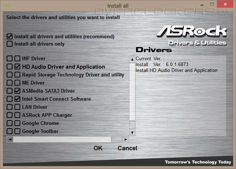Minimize the Install all window
This screenshot has height=169, width=236.
click(202, 5)
